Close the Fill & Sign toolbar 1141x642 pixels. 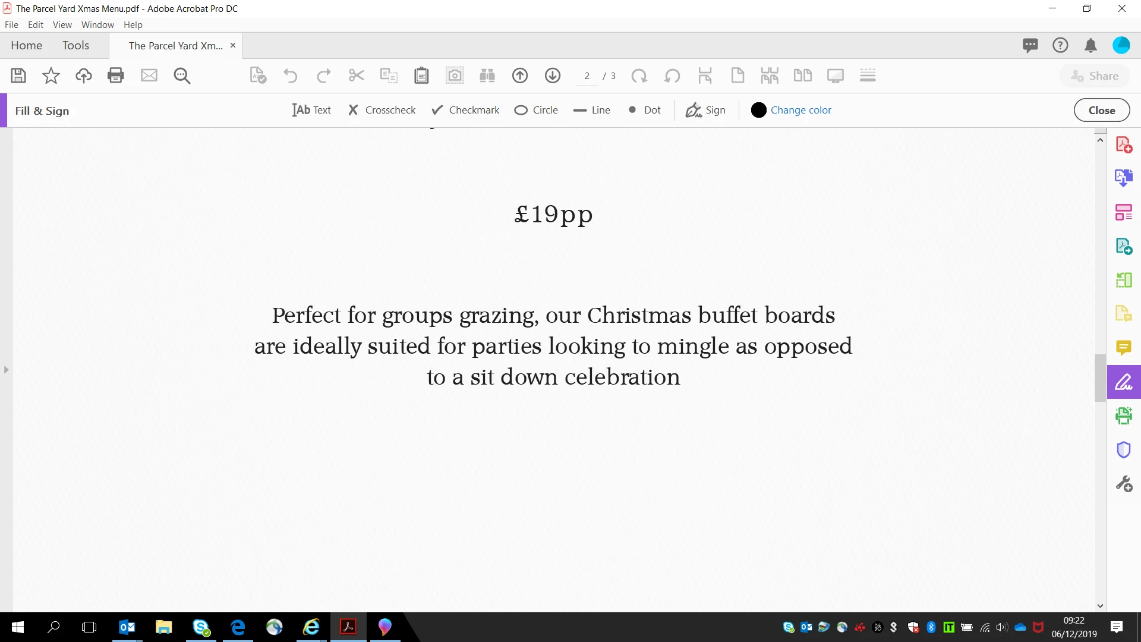coord(1101,111)
